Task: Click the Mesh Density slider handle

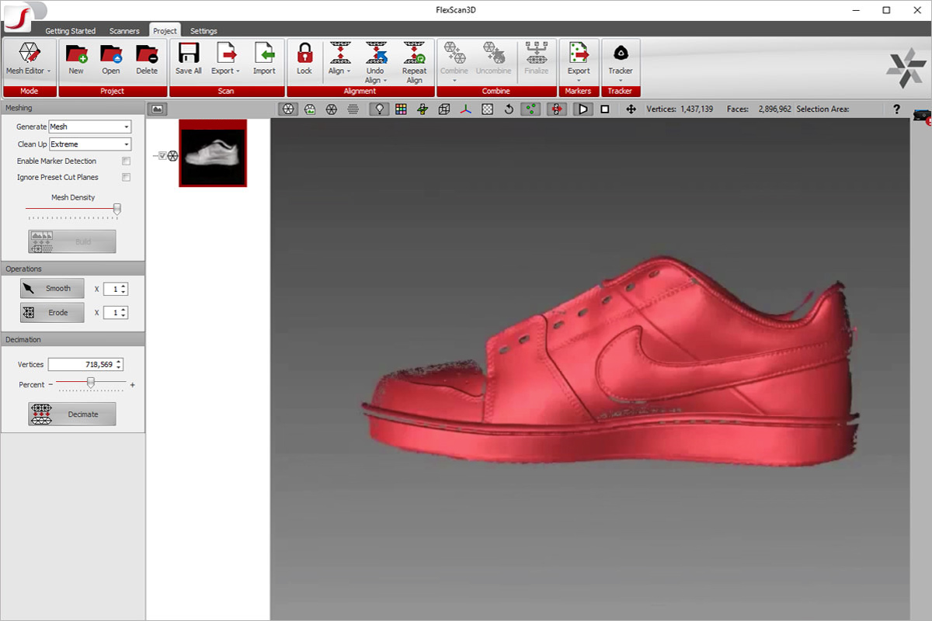Action: click(x=117, y=209)
